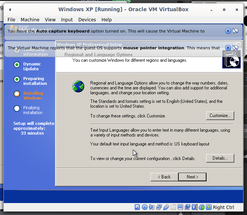
Task: Open the VirtualBox window menu icon in title bar
Action: click(10, 10)
